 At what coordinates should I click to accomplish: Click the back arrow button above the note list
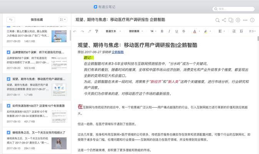[11, 20]
